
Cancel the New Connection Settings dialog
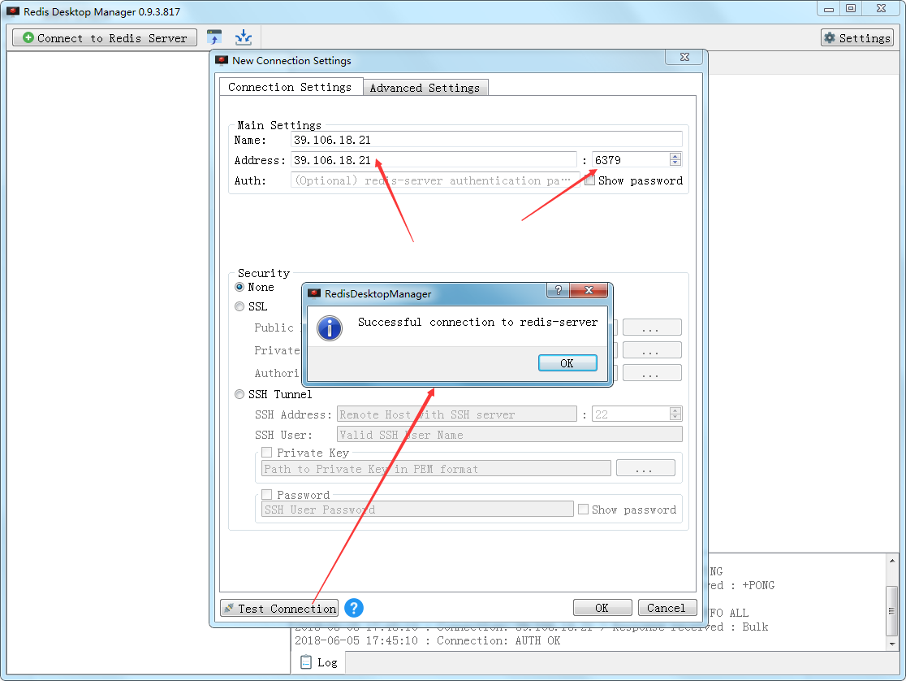point(667,608)
